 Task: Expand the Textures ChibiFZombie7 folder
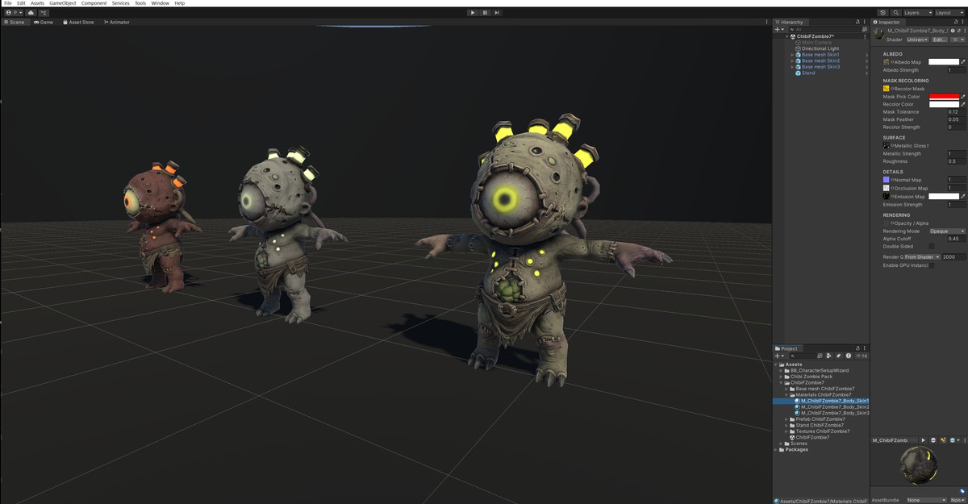pos(787,431)
